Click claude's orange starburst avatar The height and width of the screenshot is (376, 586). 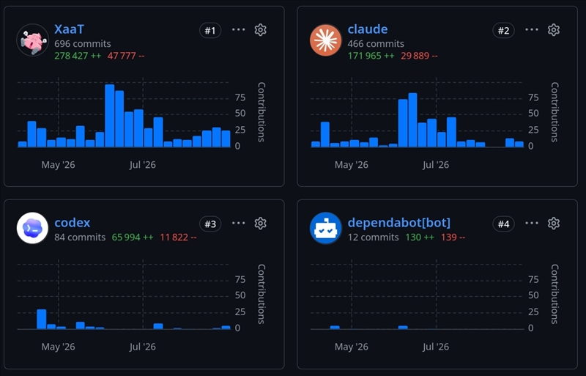[325, 40]
